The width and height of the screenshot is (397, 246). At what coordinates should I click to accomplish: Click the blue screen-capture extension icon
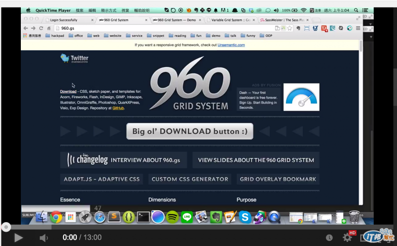(307, 28)
